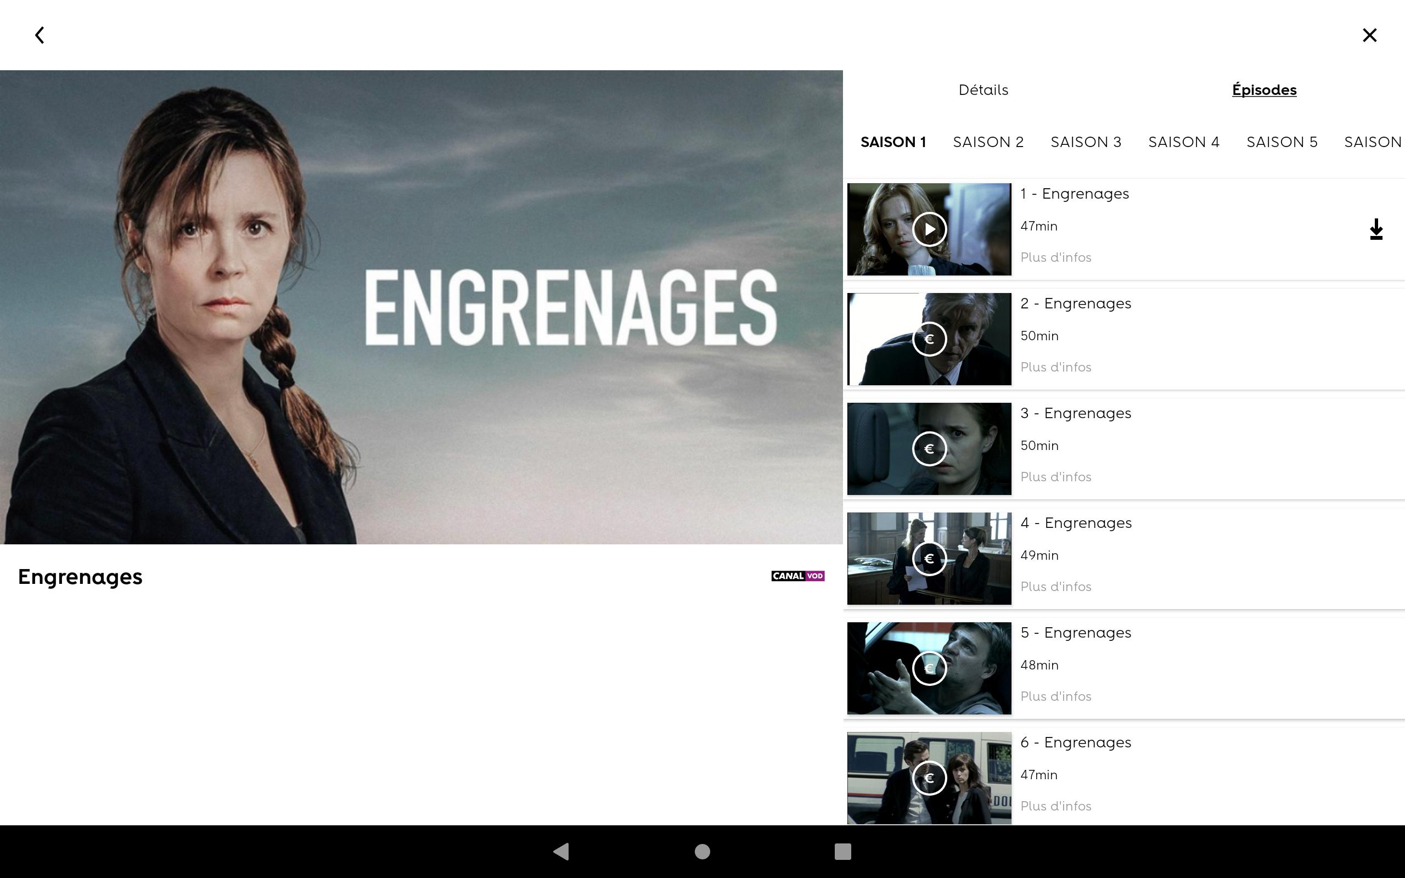
Task: Tap the euro icon on episode 5
Action: click(929, 668)
